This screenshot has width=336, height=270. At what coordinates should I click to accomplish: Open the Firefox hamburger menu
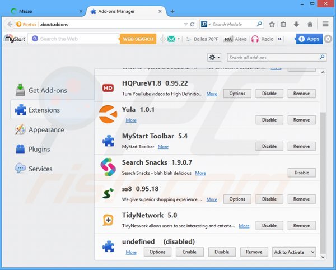click(x=325, y=24)
